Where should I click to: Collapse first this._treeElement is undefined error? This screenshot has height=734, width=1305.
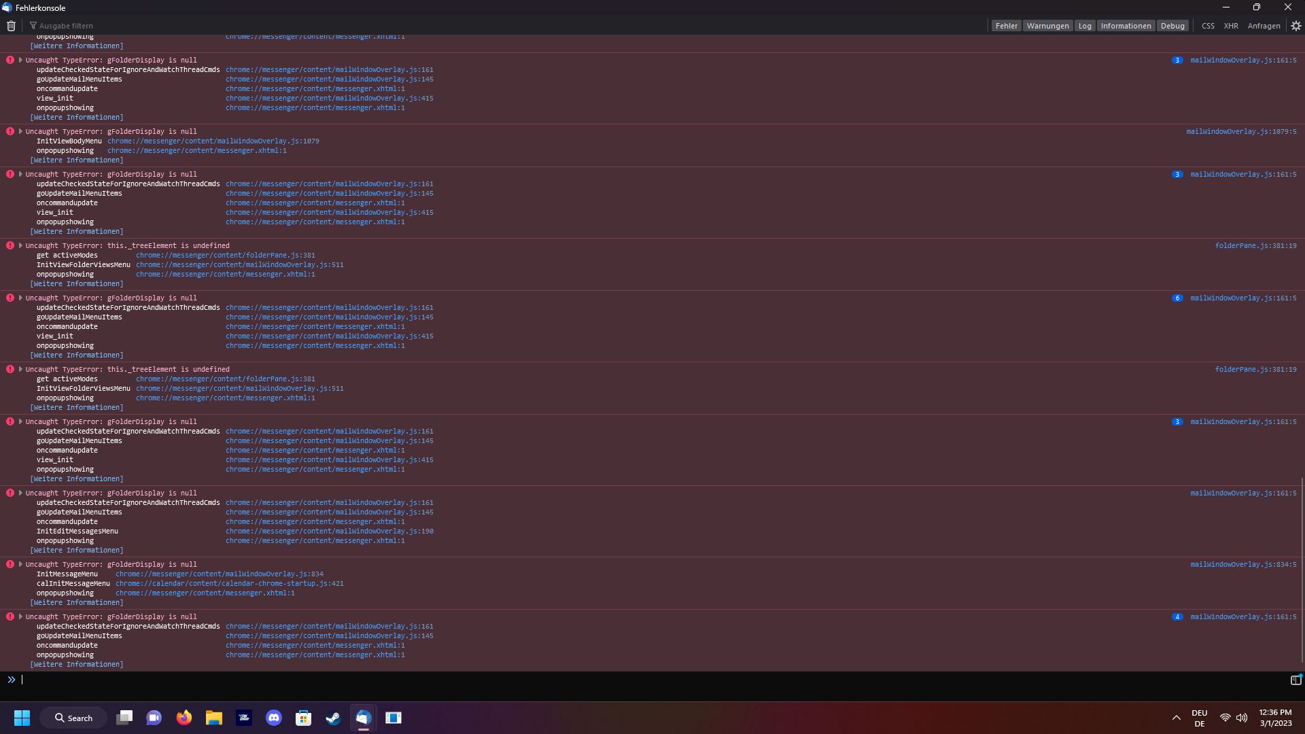[20, 245]
